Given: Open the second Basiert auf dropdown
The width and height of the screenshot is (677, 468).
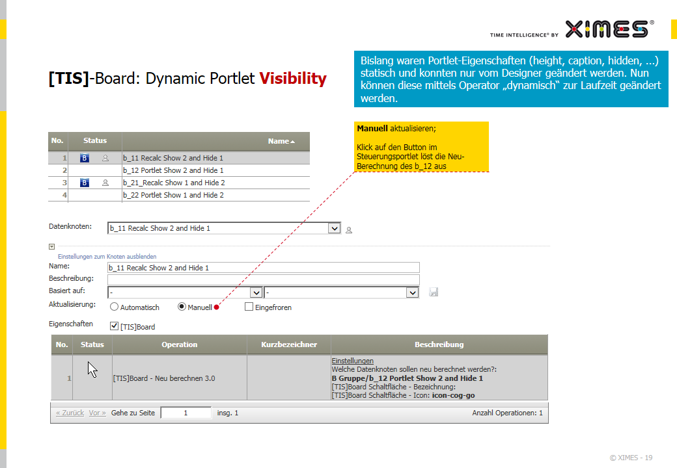Looking at the screenshot, I should click(412, 292).
